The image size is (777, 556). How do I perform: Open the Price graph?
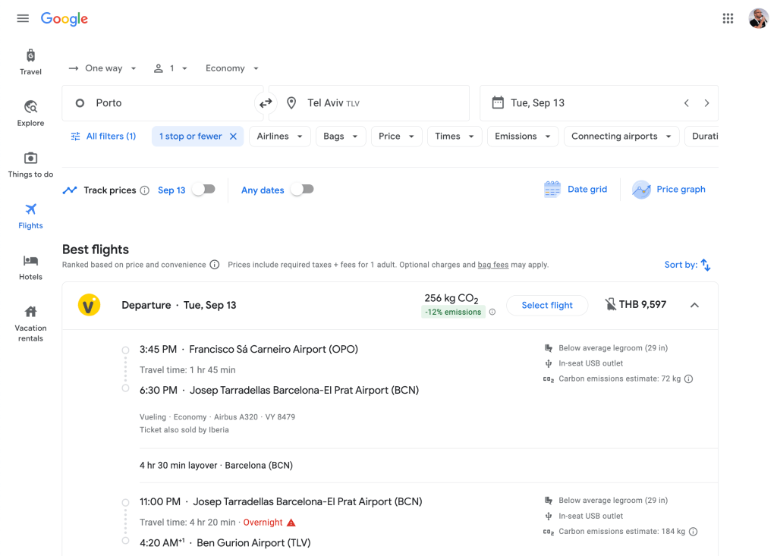(669, 190)
